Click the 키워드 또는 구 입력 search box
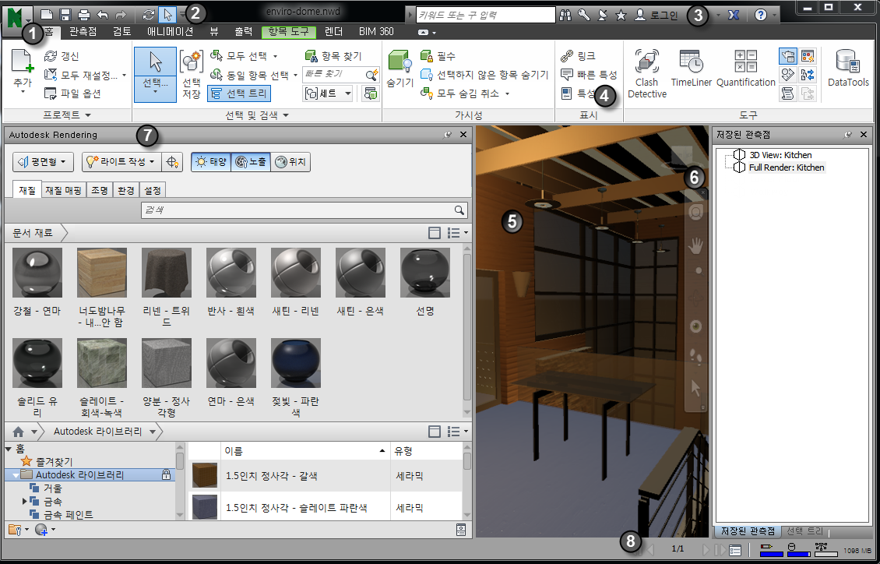880x564 pixels. (485, 16)
